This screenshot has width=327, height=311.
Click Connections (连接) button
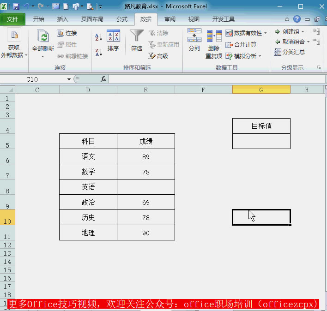pyautogui.click(x=67, y=33)
